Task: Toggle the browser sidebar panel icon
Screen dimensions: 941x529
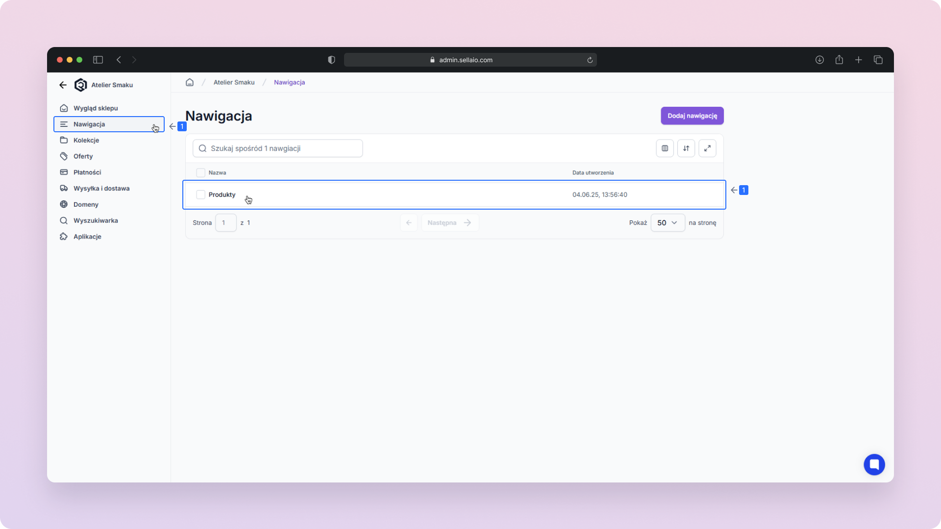Action: tap(98, 60)
